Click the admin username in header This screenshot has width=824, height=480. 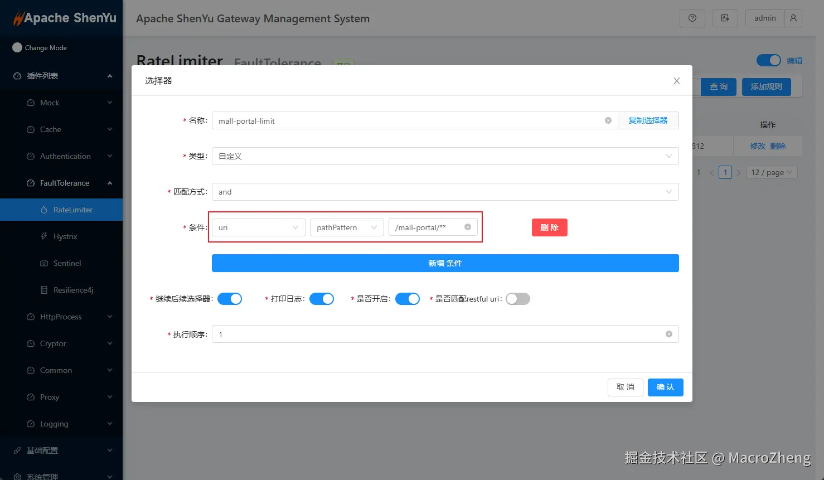pos(765,18)
